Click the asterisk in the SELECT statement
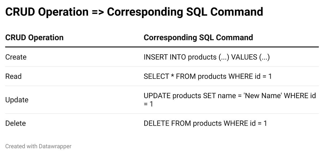This screenshot has height=155, width=324. (x=173, y=76)
